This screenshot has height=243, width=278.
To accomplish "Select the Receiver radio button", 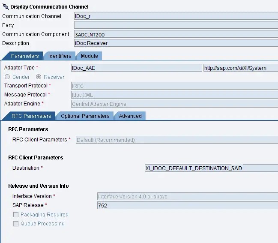I will (x=39, y=77).
